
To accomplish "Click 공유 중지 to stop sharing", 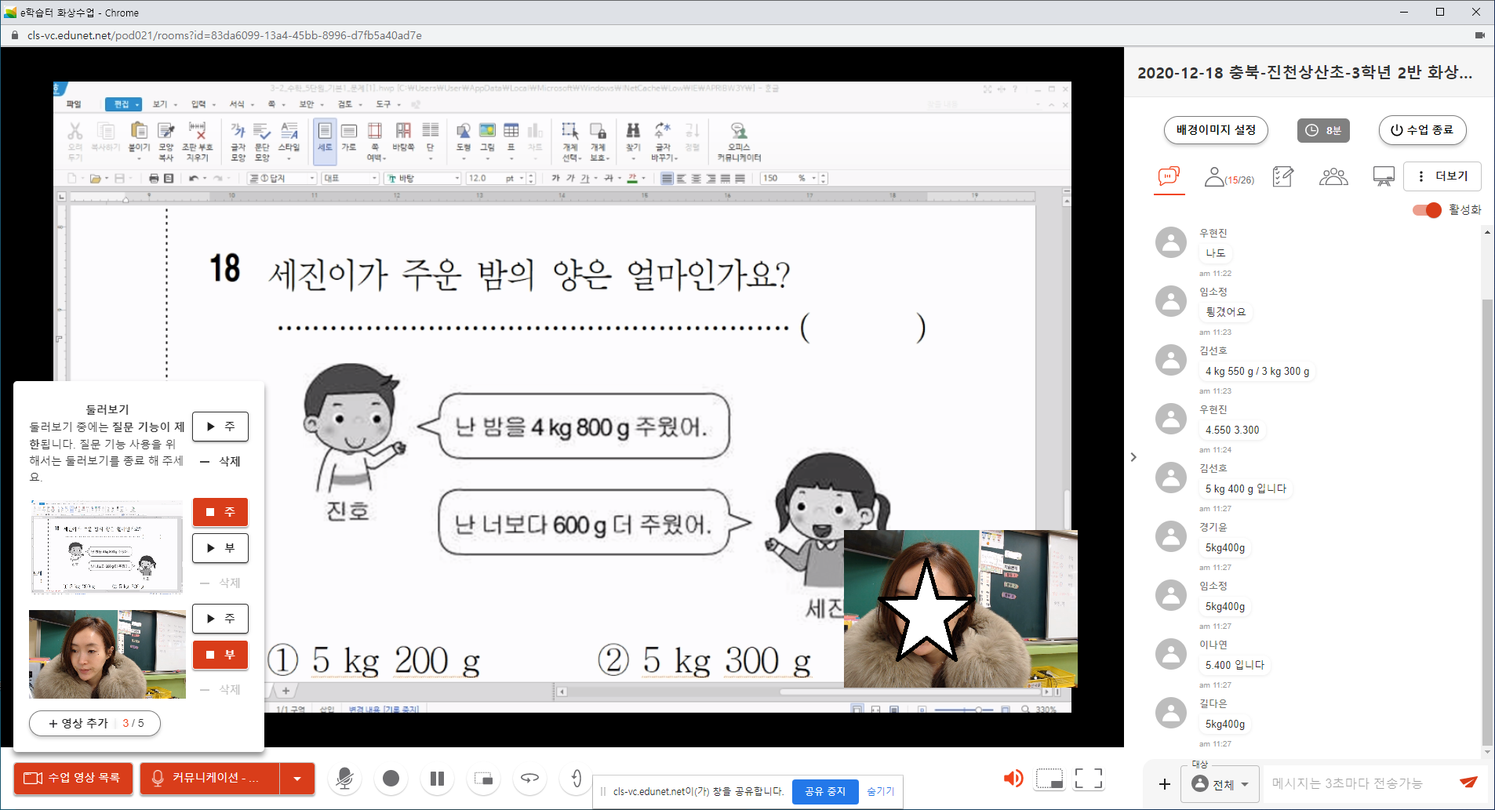I will (825, 792).
